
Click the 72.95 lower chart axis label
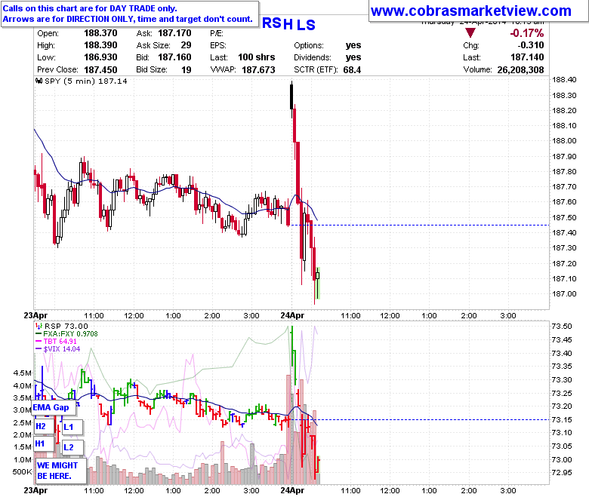(562, 473)
